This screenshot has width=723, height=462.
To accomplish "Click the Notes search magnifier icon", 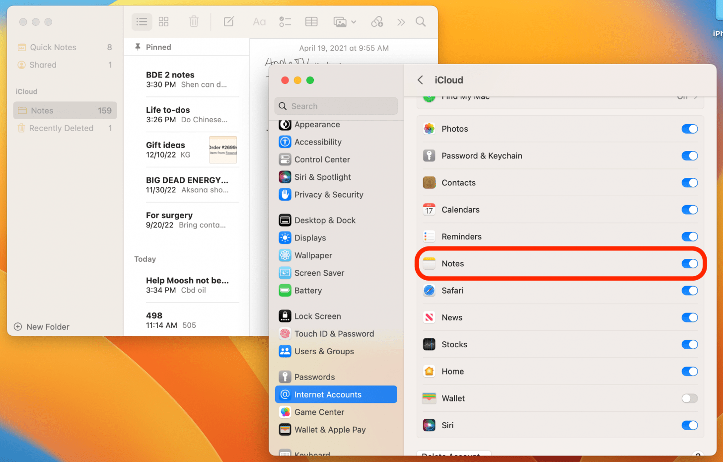I will [421, 22].
